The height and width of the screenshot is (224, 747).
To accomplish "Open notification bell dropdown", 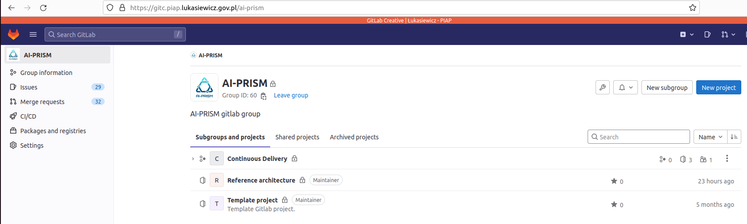I will click(x=625, y=87).
